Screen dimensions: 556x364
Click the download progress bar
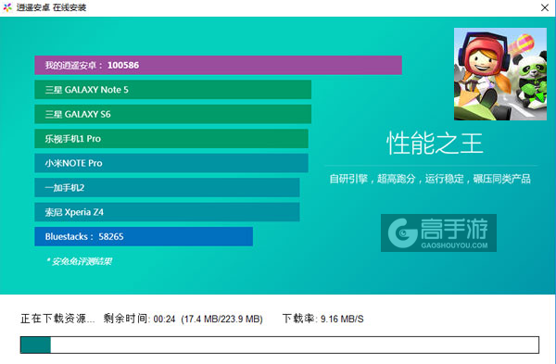(280, 345)
